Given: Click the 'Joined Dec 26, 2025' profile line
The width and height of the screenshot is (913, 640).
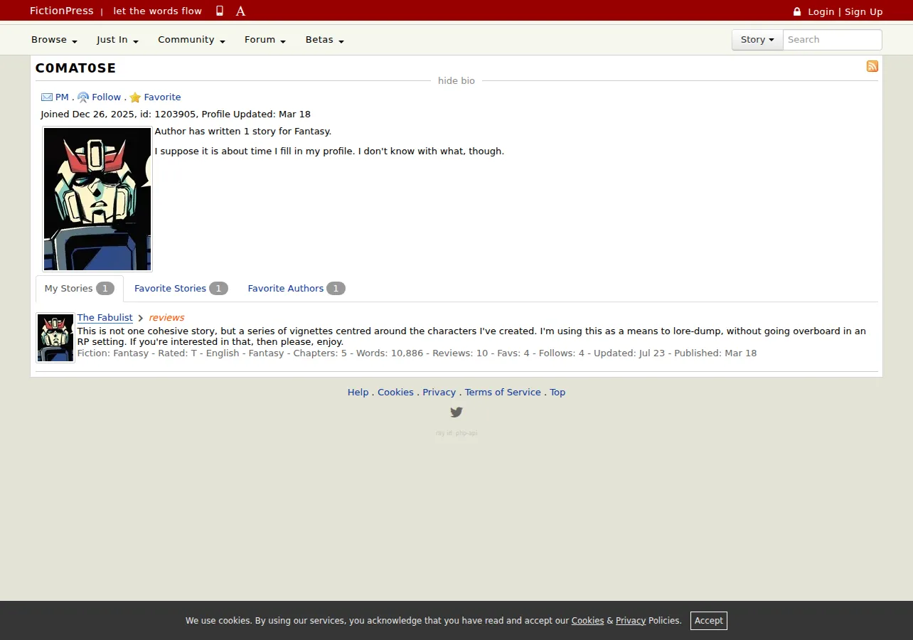Looking at the screenshot, I should tap(176, 114).
